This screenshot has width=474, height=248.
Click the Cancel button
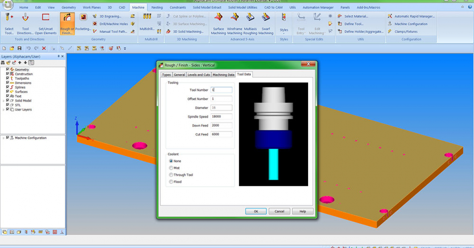coord(279,211)
